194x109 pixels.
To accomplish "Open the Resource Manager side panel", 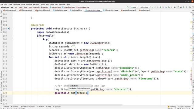I will [1, 26].
